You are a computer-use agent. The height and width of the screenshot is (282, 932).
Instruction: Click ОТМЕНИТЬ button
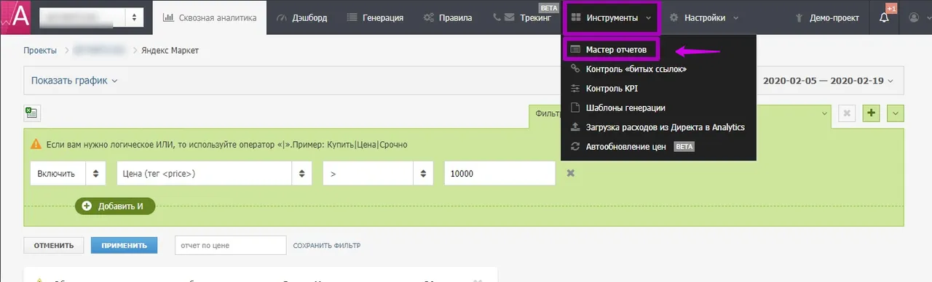(x=53, y=246)
